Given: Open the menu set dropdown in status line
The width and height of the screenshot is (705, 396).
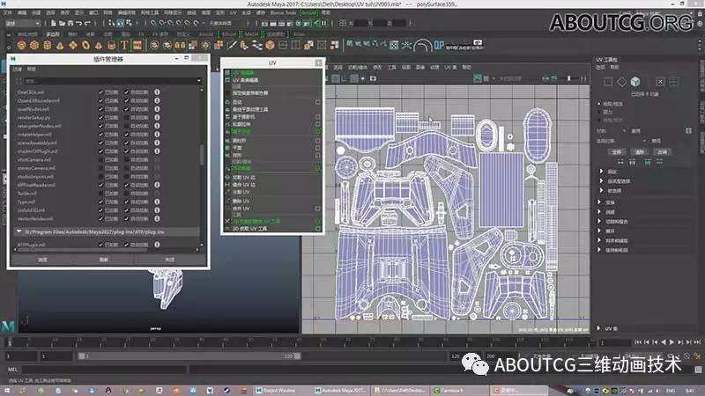Looking at the screenshot, I should [x=23, y=23].
